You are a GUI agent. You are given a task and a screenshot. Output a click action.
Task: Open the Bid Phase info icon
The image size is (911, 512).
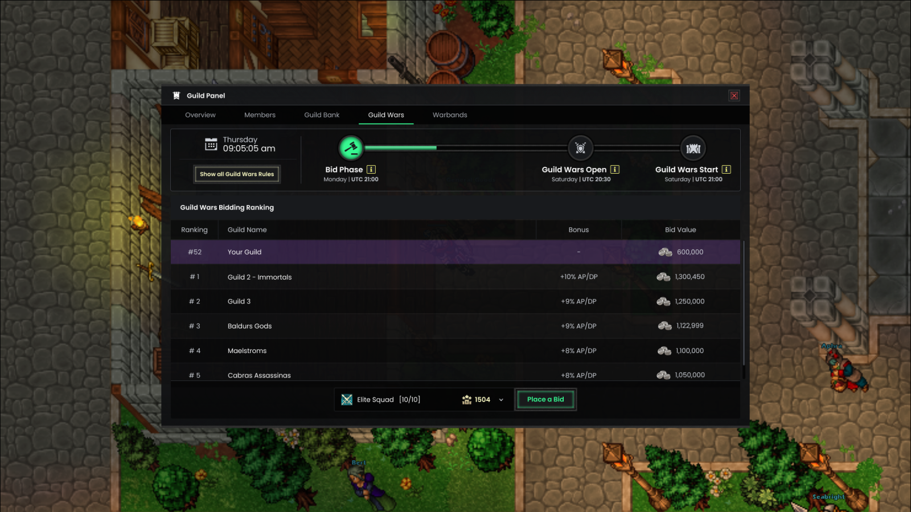point(371,169)
